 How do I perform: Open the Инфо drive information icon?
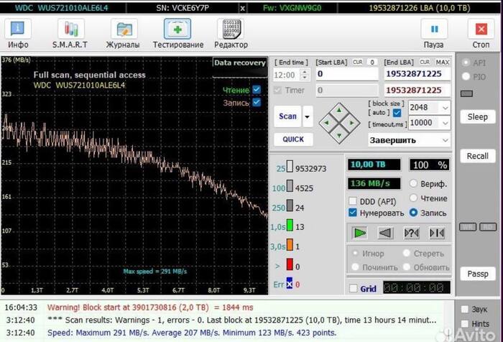pyautogui.click(x=18, y=29)
